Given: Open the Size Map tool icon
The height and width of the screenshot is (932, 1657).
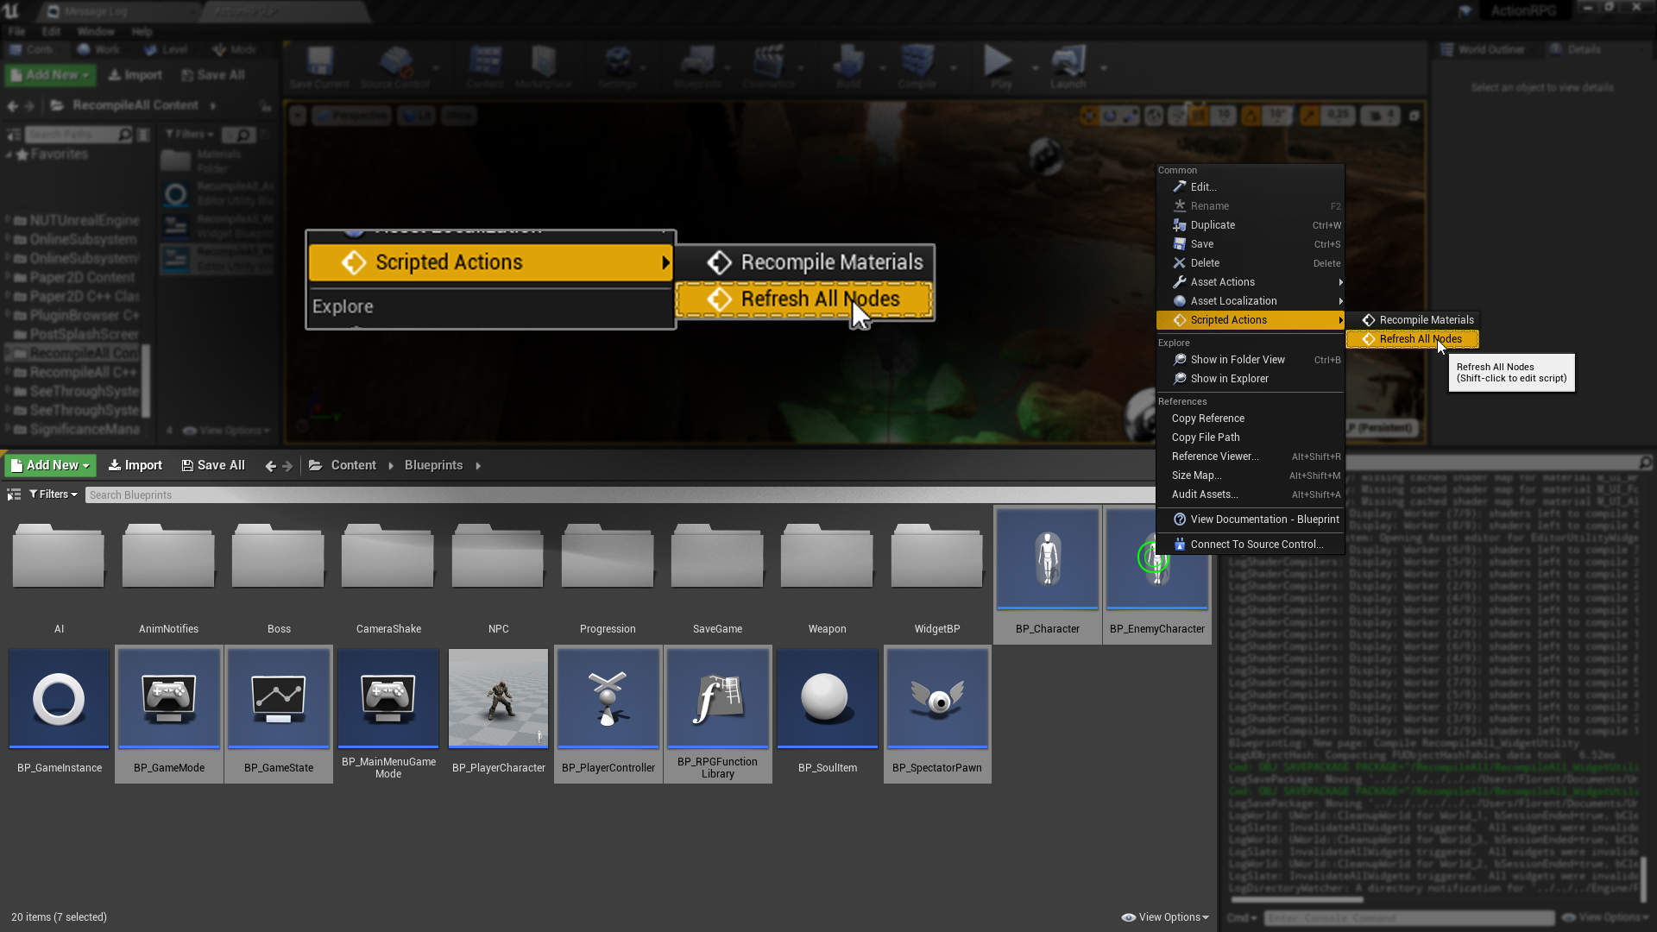Looking at the screenshot, I should click(x=1199, y=475).
